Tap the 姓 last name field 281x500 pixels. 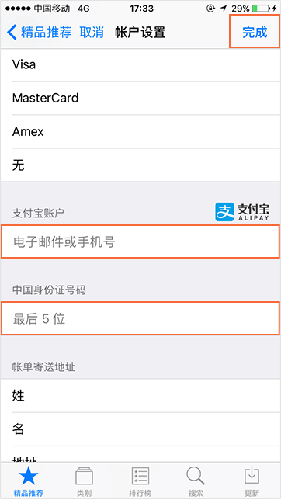coord(140,396)
